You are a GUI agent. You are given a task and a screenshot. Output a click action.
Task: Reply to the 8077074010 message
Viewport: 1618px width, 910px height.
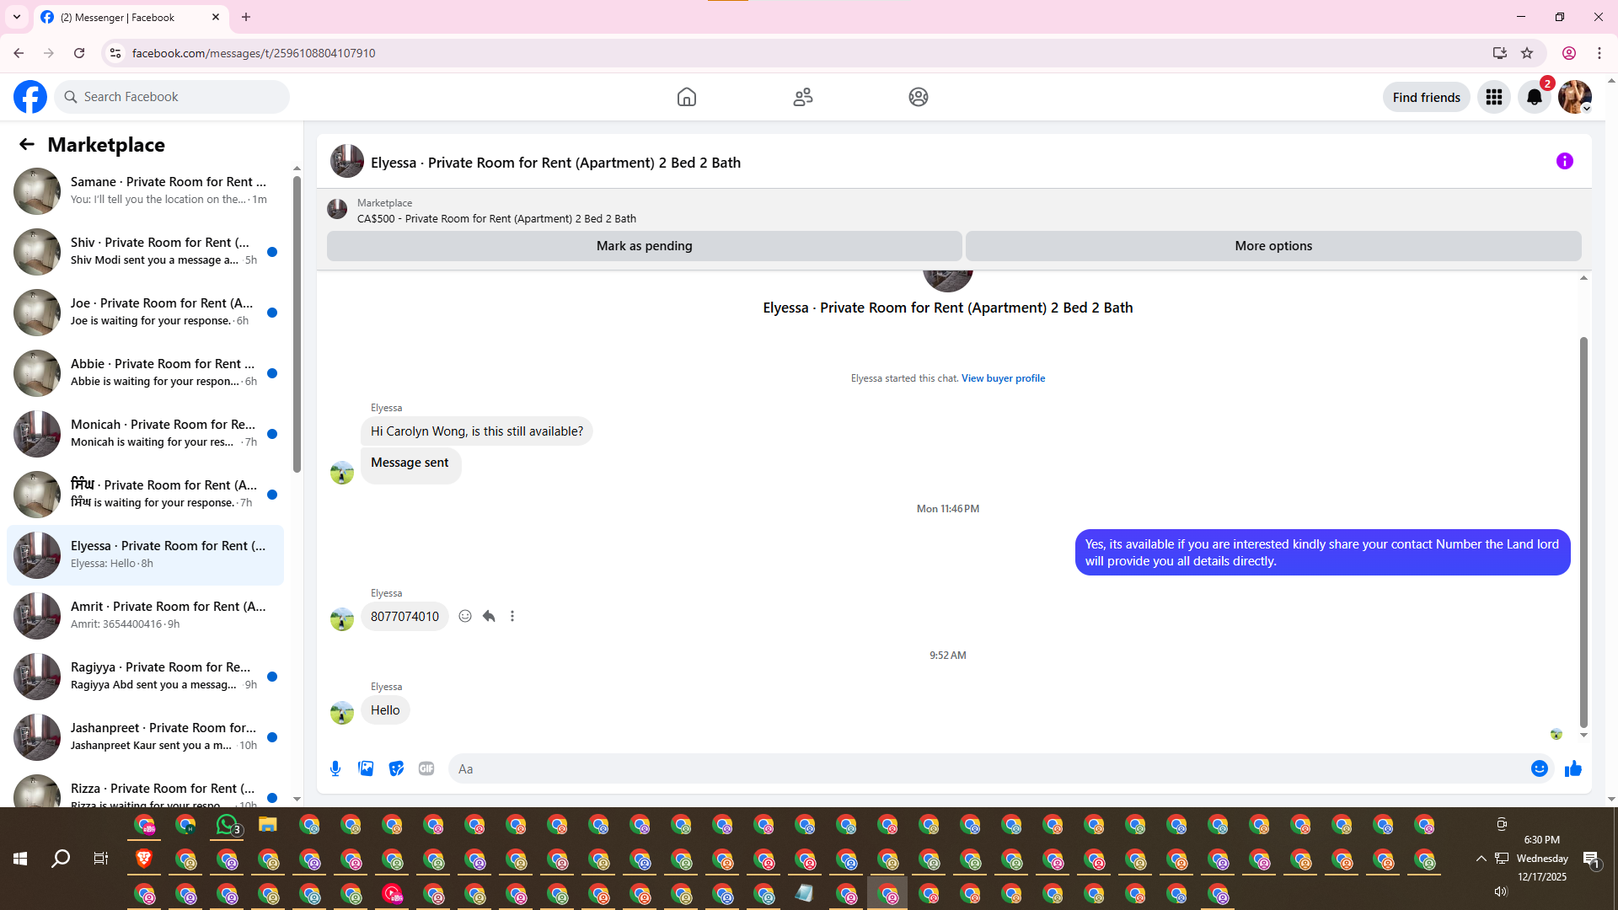pyautogui.click(x=489, y=616)
